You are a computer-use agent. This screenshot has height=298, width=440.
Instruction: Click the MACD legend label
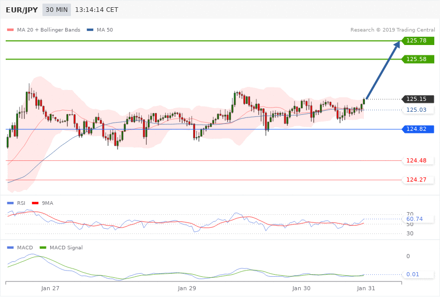click(x=25, y=248)
